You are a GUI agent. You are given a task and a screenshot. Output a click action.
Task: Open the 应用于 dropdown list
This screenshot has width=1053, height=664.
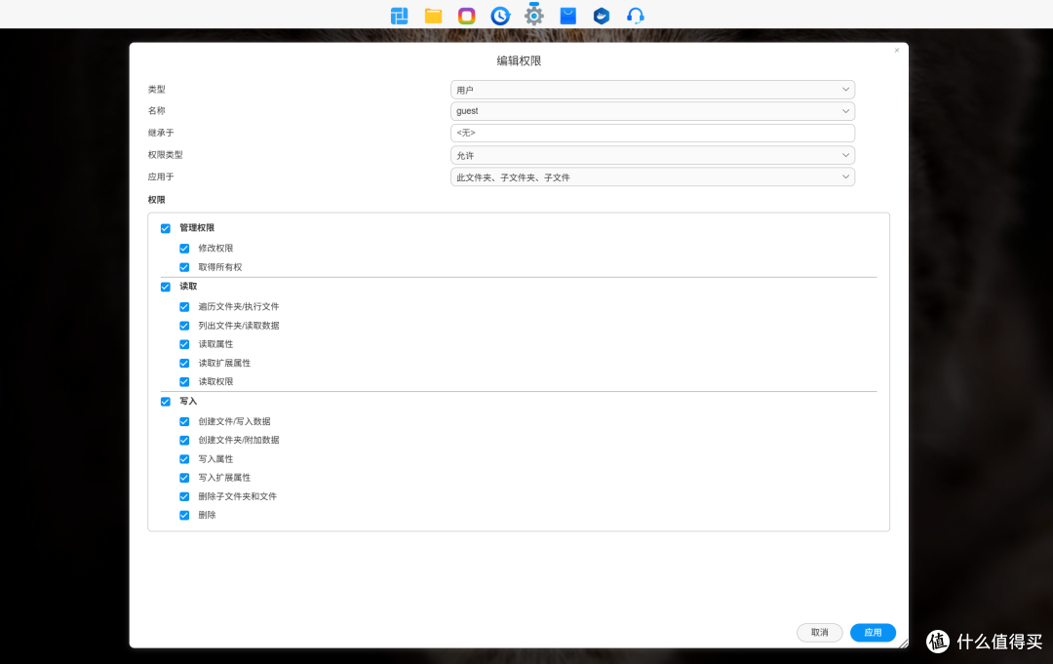coord(652,177)
